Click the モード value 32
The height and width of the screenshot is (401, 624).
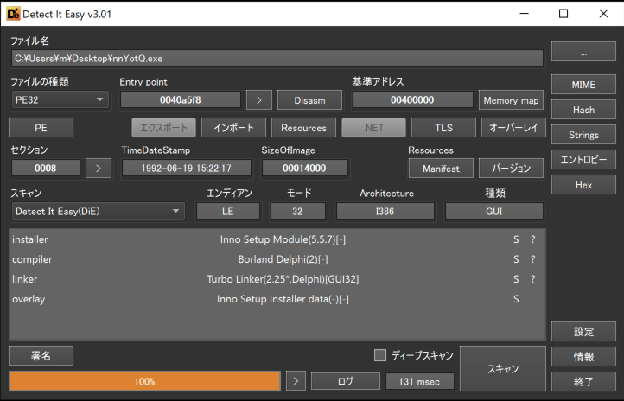[297, 211]
